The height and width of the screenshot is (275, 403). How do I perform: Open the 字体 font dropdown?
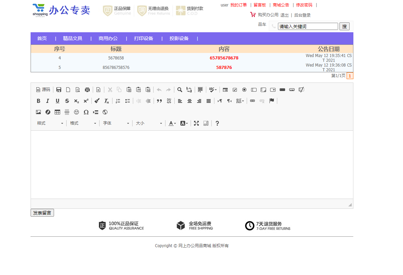(x=116, y=123)
